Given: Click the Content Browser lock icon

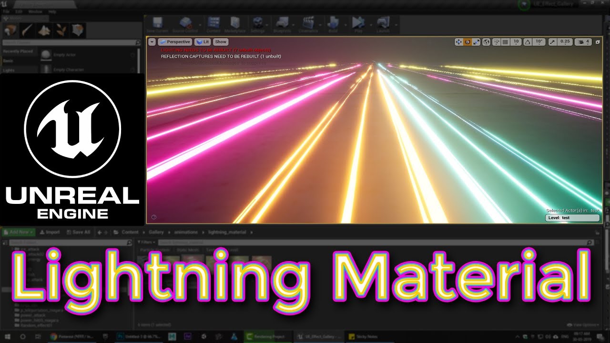Looking at the screenshot, I should coord(597,232).
